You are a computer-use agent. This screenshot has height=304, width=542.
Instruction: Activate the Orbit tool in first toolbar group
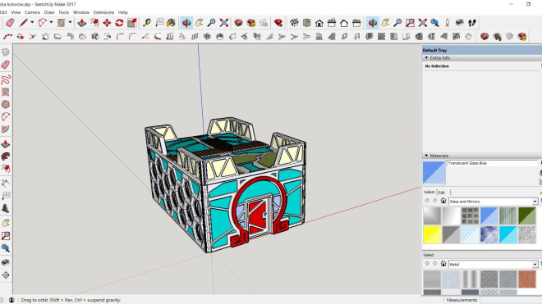[186, 23]
